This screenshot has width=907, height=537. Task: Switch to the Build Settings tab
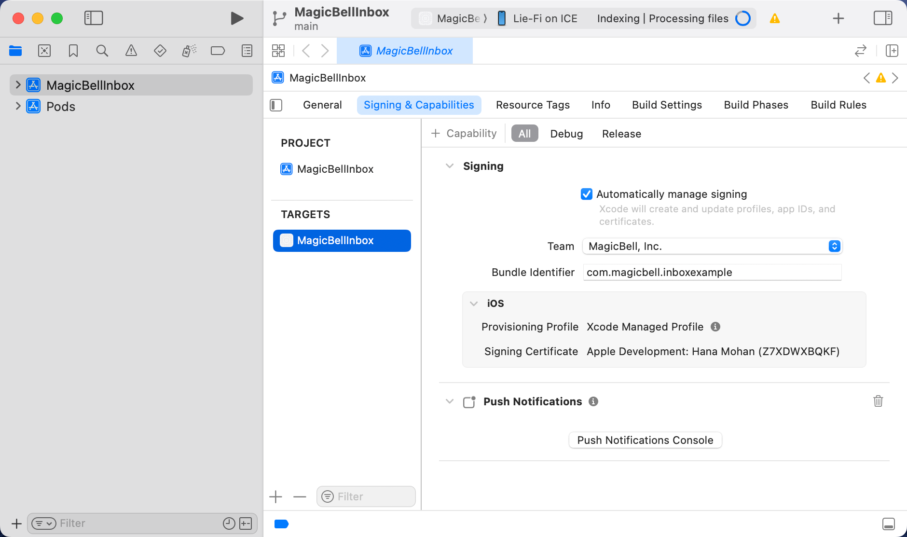(x=667, y=105)
